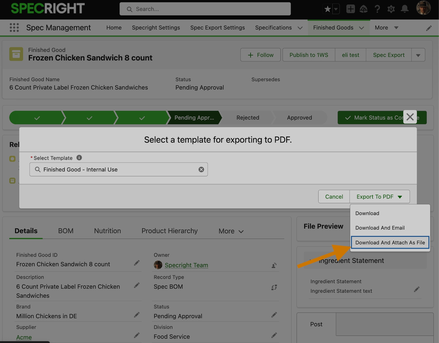Image resolution: width=439 pixels, height=343 pixels.
Task: Open Specright Settings nav tab
Action: (156, 28)
